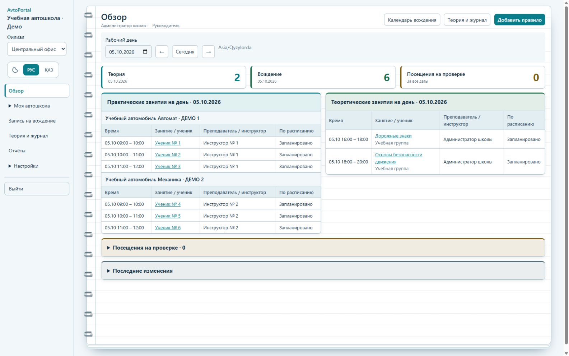The image size is (569, 356).
Task: Open the Ученик № 2 link
Action: pos(168,155)
